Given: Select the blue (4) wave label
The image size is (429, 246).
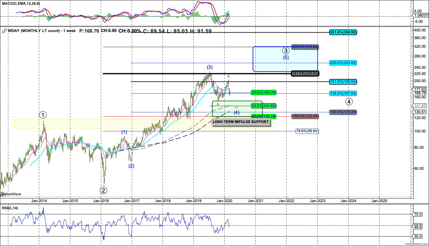Looking at the screenshot, I should 236,112.
